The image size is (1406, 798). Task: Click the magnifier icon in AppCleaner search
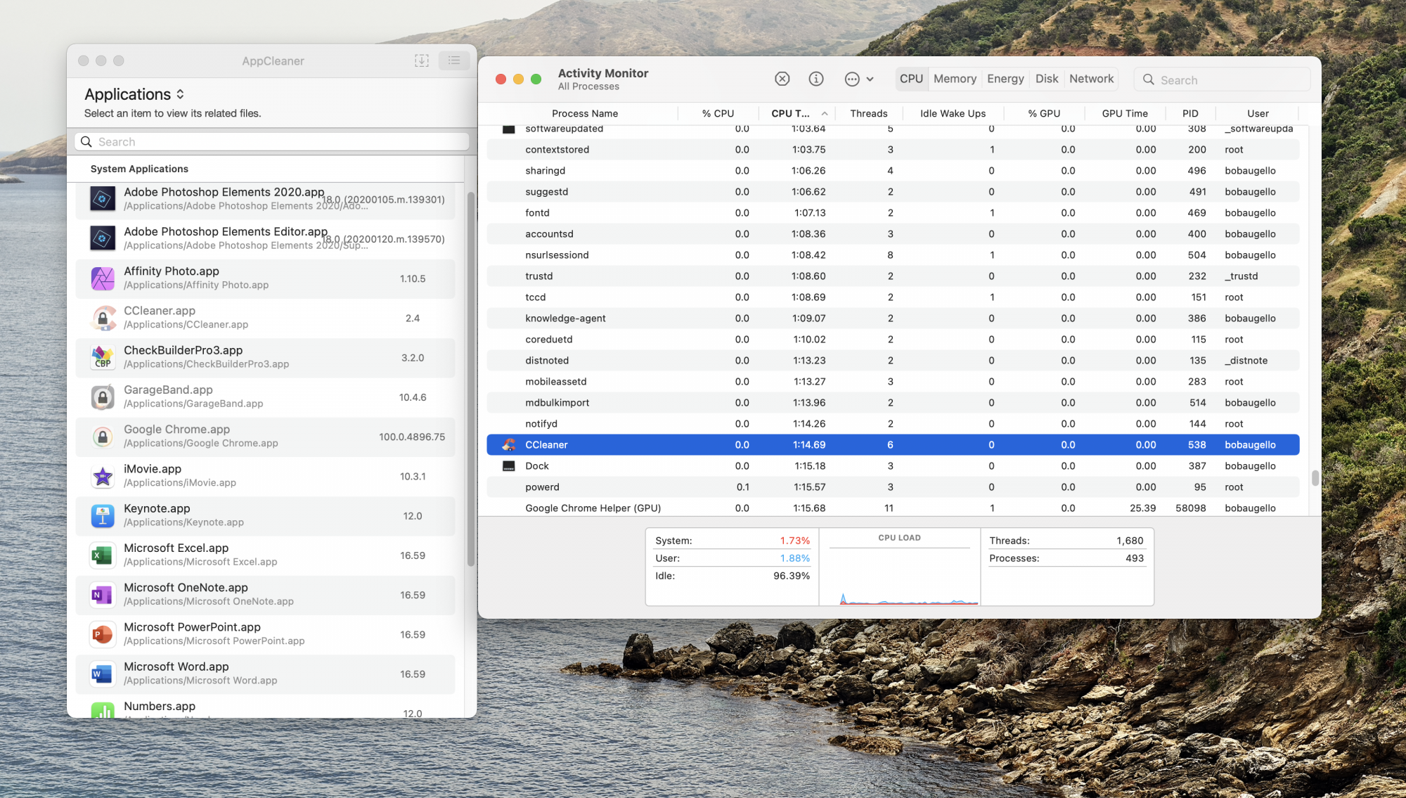pyautogui.click(x=86, y=141)
